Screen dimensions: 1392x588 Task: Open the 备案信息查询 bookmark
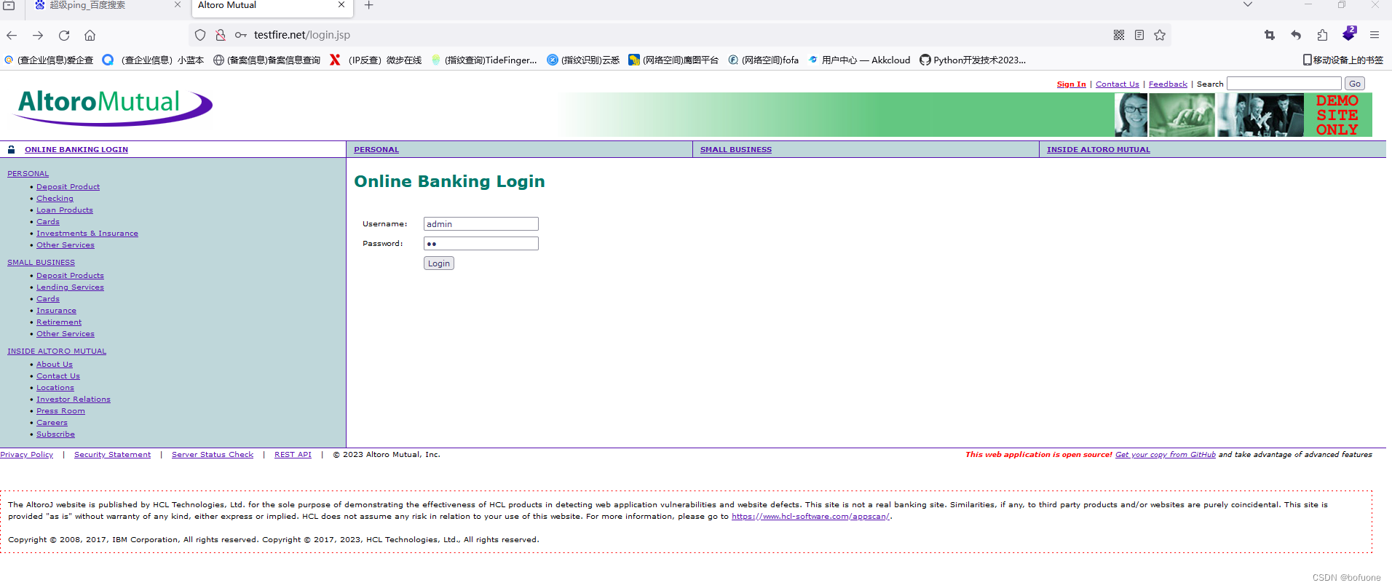tap(266, 60)
